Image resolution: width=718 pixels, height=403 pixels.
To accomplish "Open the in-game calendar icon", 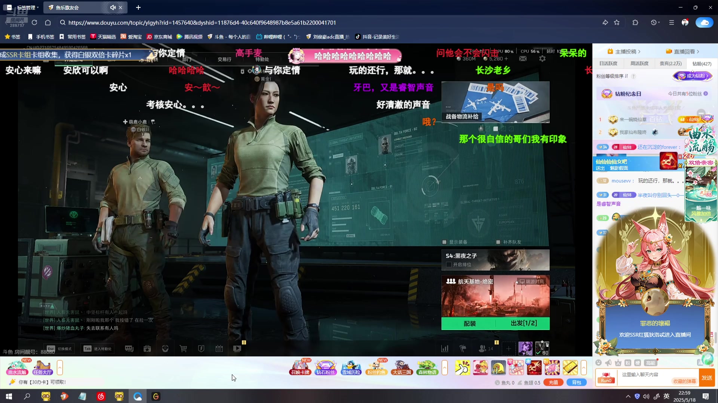I will (x=219, y=349).
